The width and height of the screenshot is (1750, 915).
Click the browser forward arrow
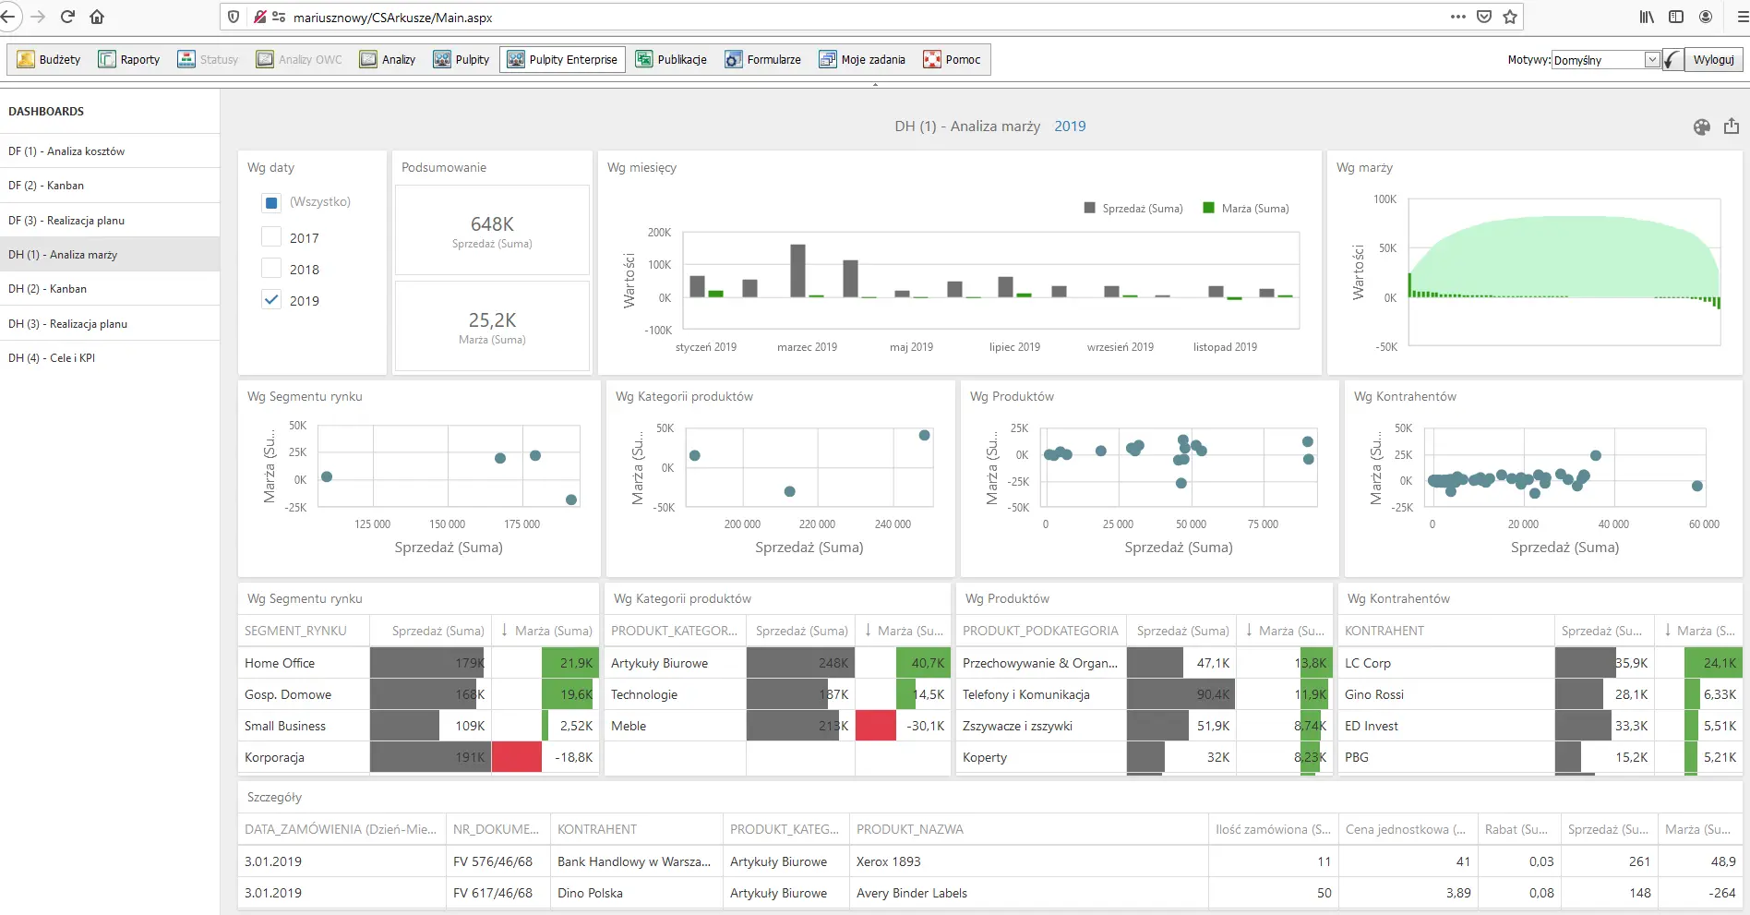click(x=38, y=17)
